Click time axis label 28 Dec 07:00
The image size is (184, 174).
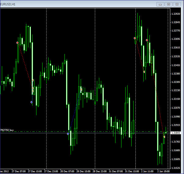[67, 171]
